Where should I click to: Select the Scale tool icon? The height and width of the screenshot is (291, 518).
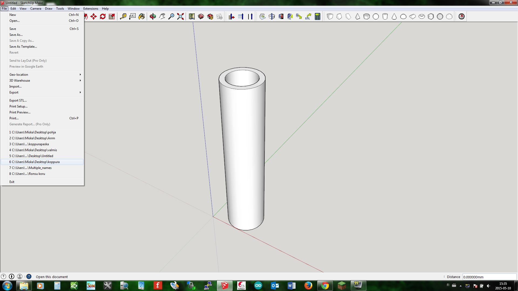112,16
